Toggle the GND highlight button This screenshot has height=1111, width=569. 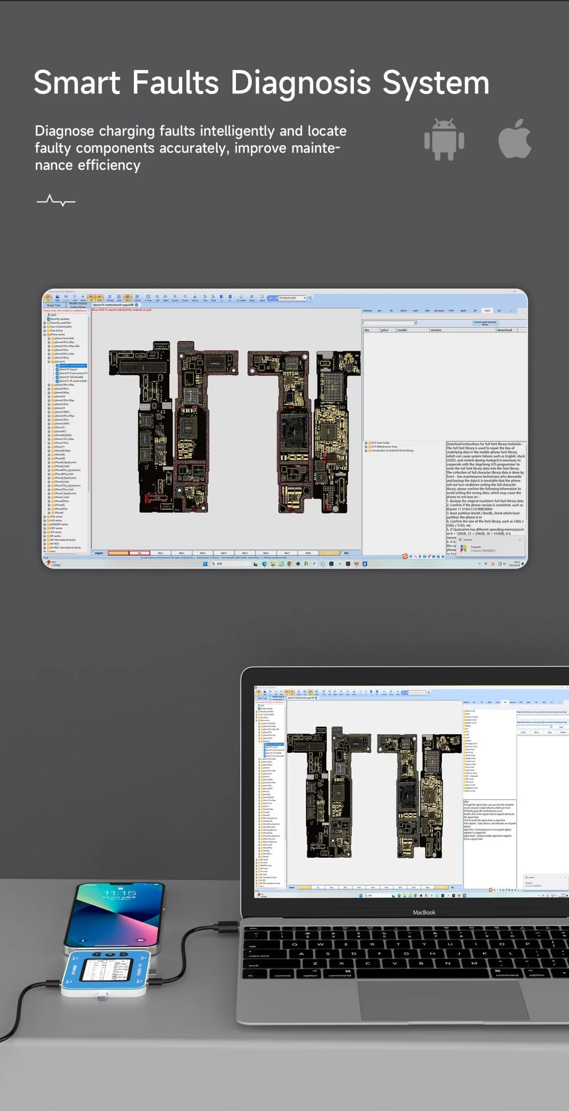point(99,298)
